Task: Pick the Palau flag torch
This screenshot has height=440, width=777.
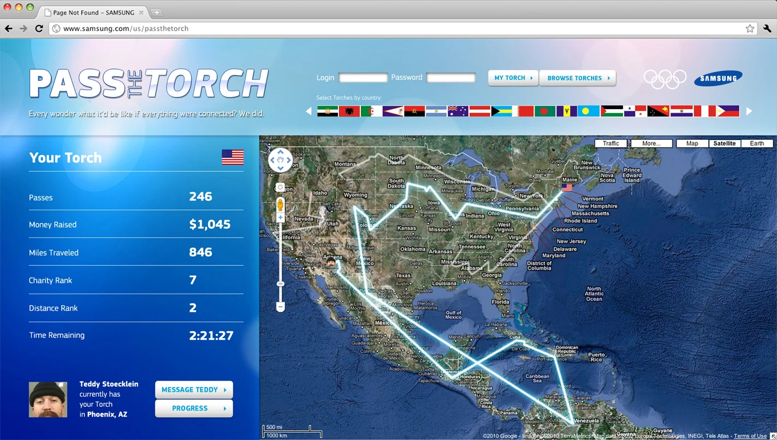Action: (588, 111)
